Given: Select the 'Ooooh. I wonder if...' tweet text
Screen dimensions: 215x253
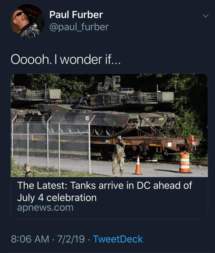Looking at the screenshot, I should coord(65,59).
